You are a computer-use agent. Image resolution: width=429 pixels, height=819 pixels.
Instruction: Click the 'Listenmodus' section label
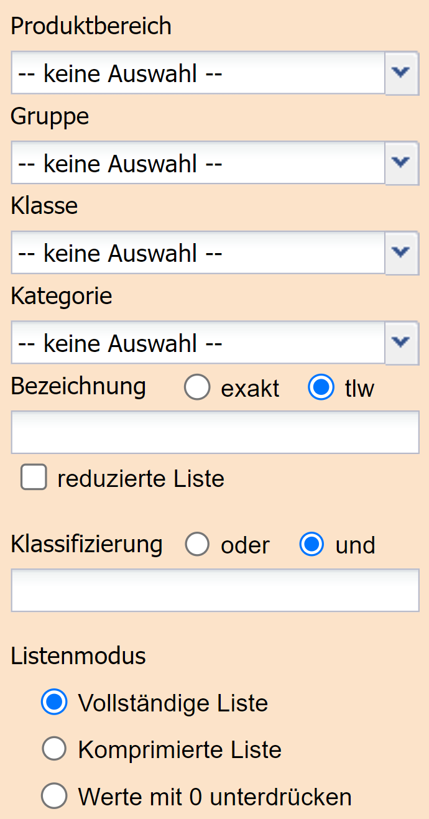pyautogui.click(x=78, y=655)
